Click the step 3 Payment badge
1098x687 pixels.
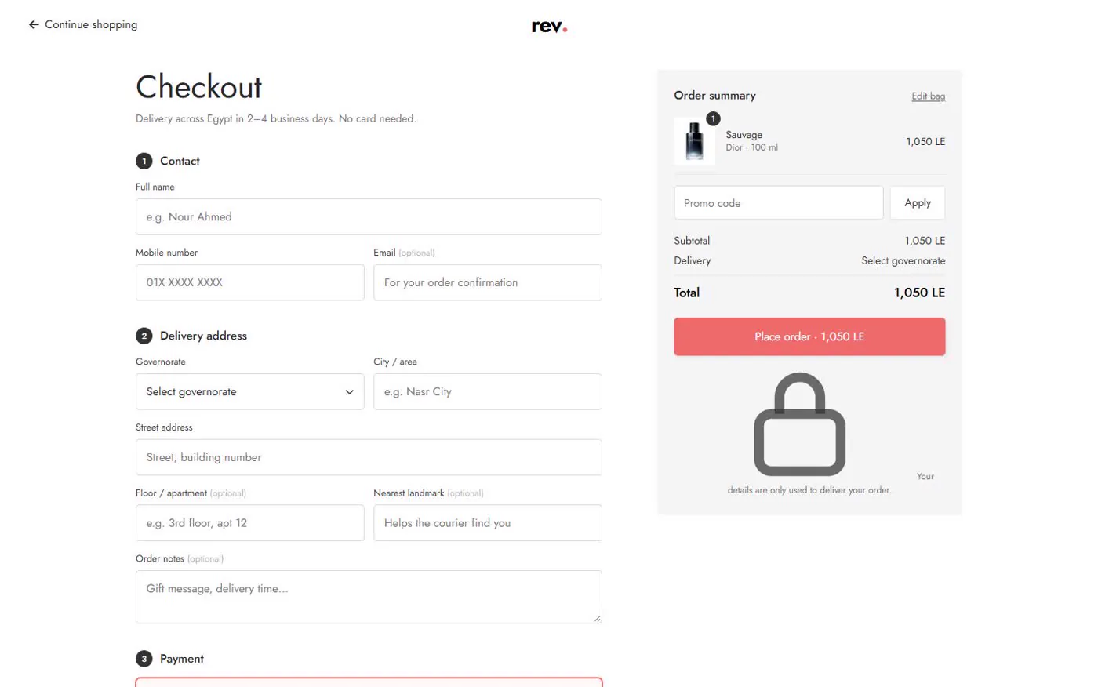point(144,659)
